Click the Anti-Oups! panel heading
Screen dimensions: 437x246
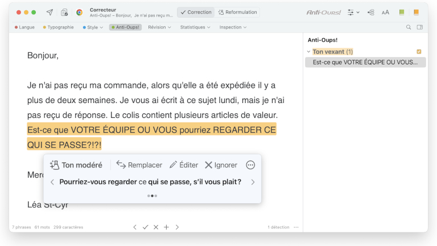coord(323,40)
